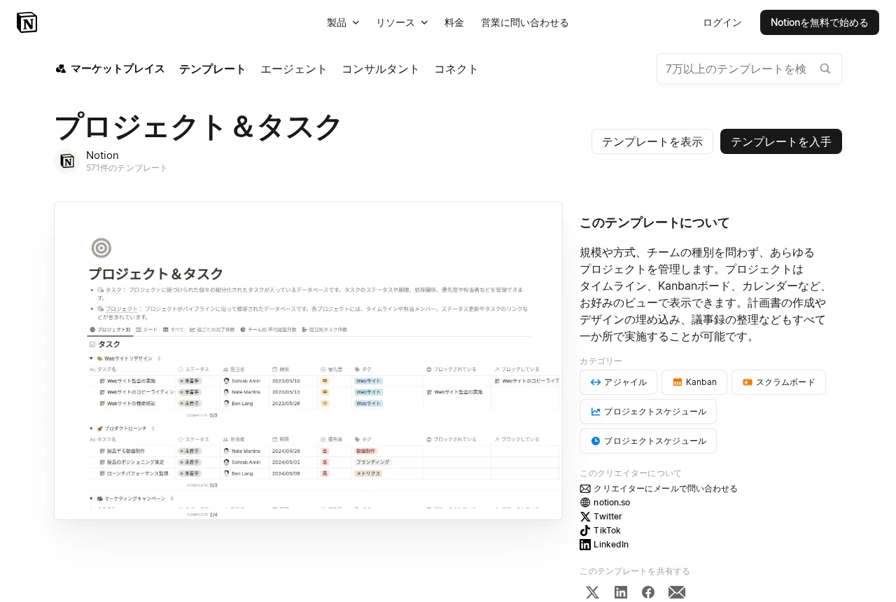Share template on X (Twitter) icon
This screenshot has width=896, height=602.
pyautogui.click(x=592, y=592)
